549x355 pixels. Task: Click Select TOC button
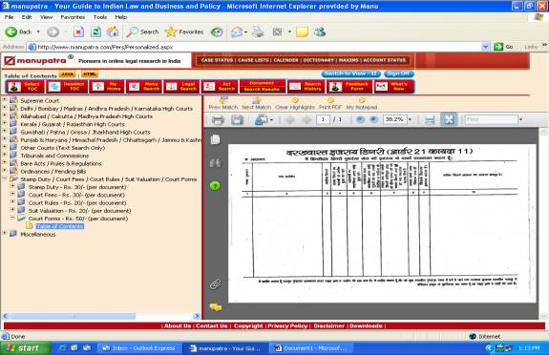(25, 87)
